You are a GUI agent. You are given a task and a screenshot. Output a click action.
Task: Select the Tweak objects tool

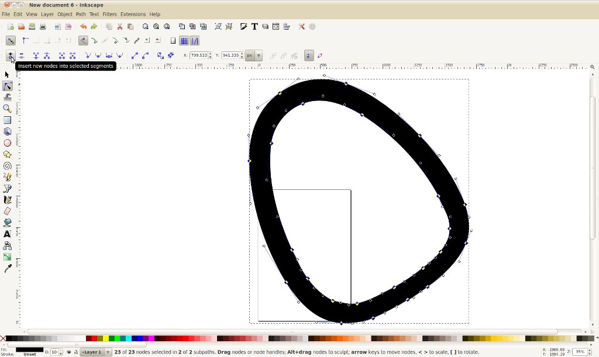pyautogui.click(x=7, y=97)
